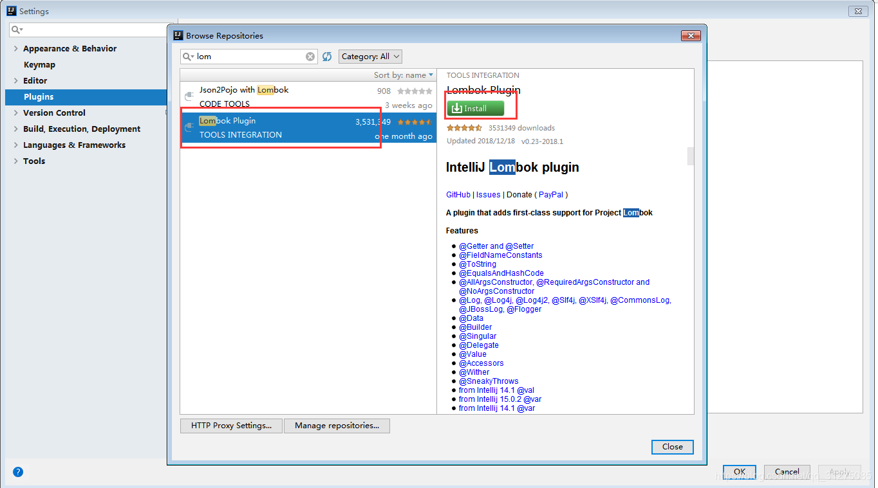878x488 pixels.
Task: Click the plugin search field containing lom
Action: click(x=250, y=57)
